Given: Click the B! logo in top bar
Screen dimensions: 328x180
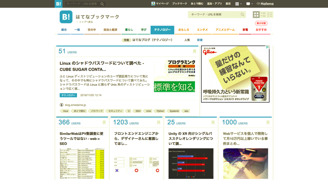Looking at the screenshot, I should coord(59,4).
